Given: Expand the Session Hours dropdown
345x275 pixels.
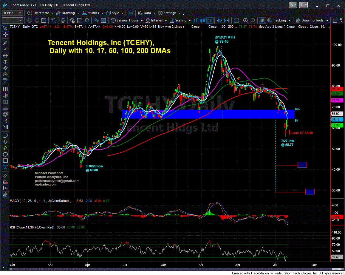Looking at the screenshot, I should click(142, 21).
